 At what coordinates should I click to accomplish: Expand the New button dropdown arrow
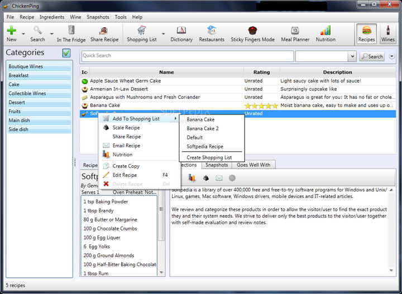[23, 33]
